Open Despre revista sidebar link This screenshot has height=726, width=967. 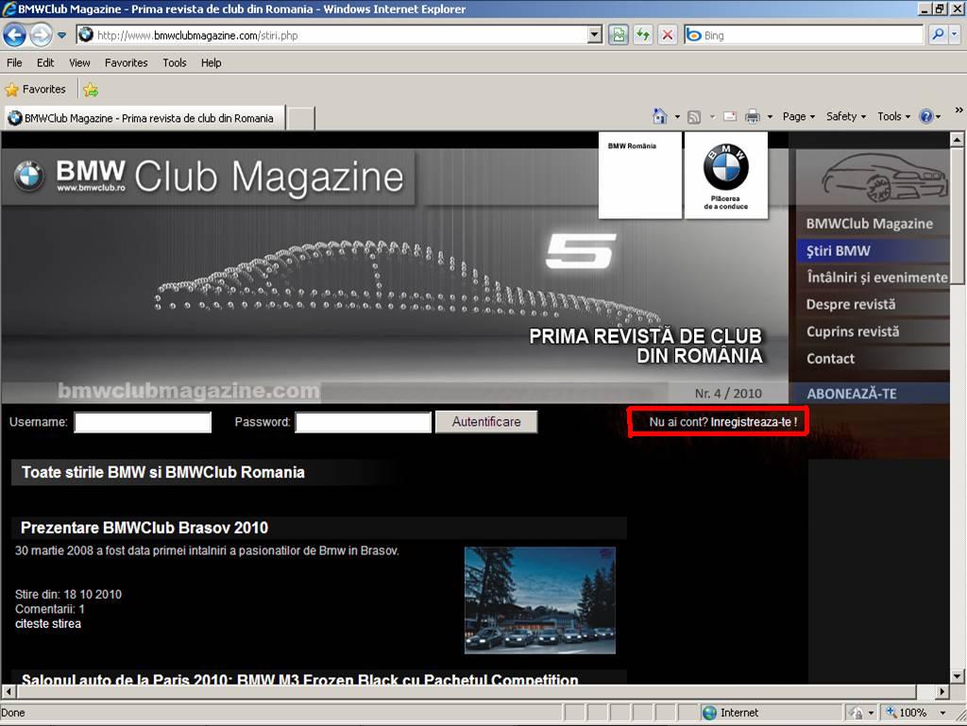pos(851,304)
